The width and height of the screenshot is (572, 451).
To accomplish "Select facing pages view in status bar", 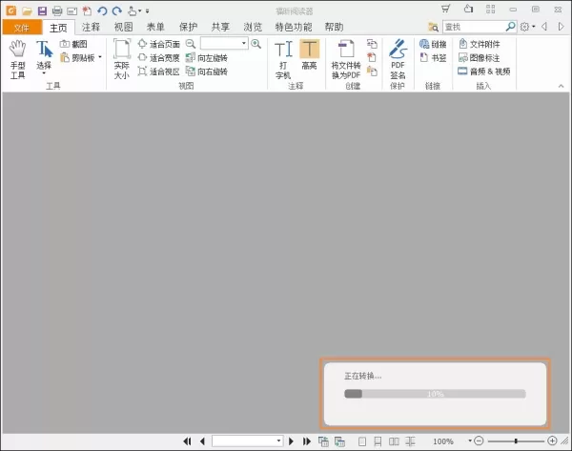I will (394, 441).
